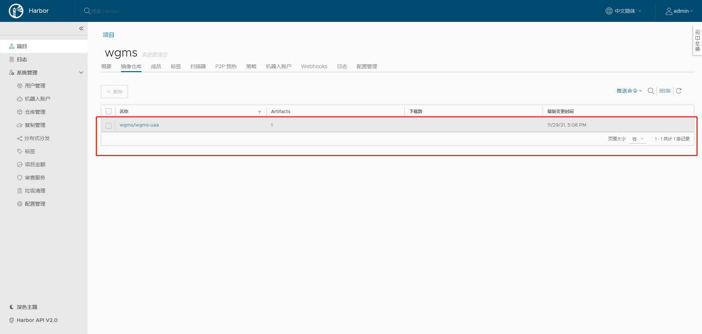This screenshot has height=334, width=702.
Task: Open repository wgms/wgms-uaa link
Action: click(139, 125)
